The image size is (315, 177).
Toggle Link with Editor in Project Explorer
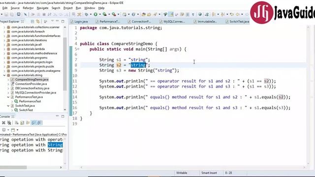tap(38, 21)
